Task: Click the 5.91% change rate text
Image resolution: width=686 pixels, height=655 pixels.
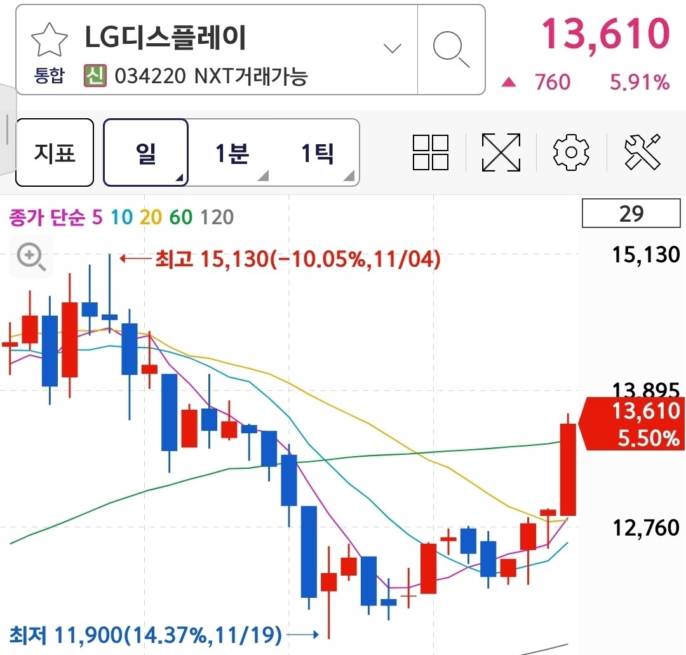Action: (640, 82)
